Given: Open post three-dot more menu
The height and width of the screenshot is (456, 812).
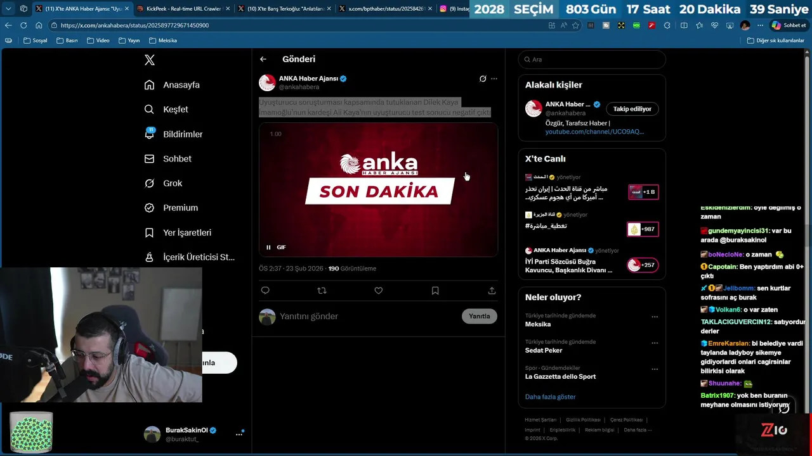Looking at the screenshot, I should (x=494, y=79).
